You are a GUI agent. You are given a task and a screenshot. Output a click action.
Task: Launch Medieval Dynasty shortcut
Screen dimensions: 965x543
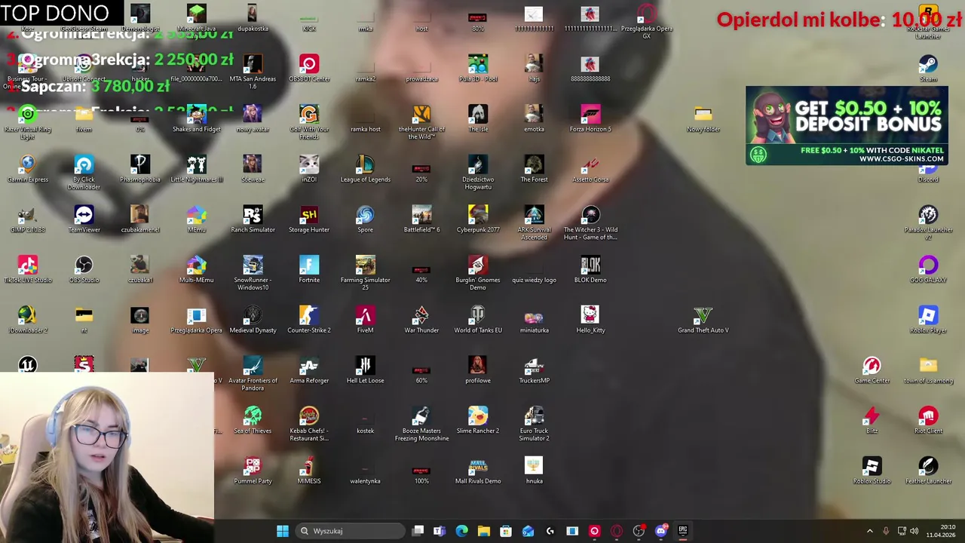253,320
